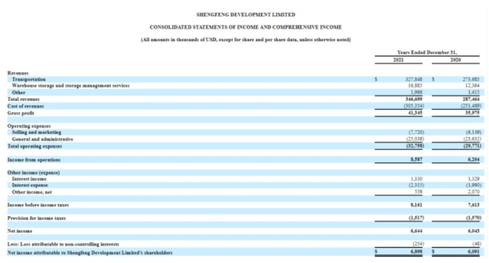The width and height of the screenshot is (489, 263).
Task: Select the "Provision for income taxes" row label
Action: coord(36,218)
